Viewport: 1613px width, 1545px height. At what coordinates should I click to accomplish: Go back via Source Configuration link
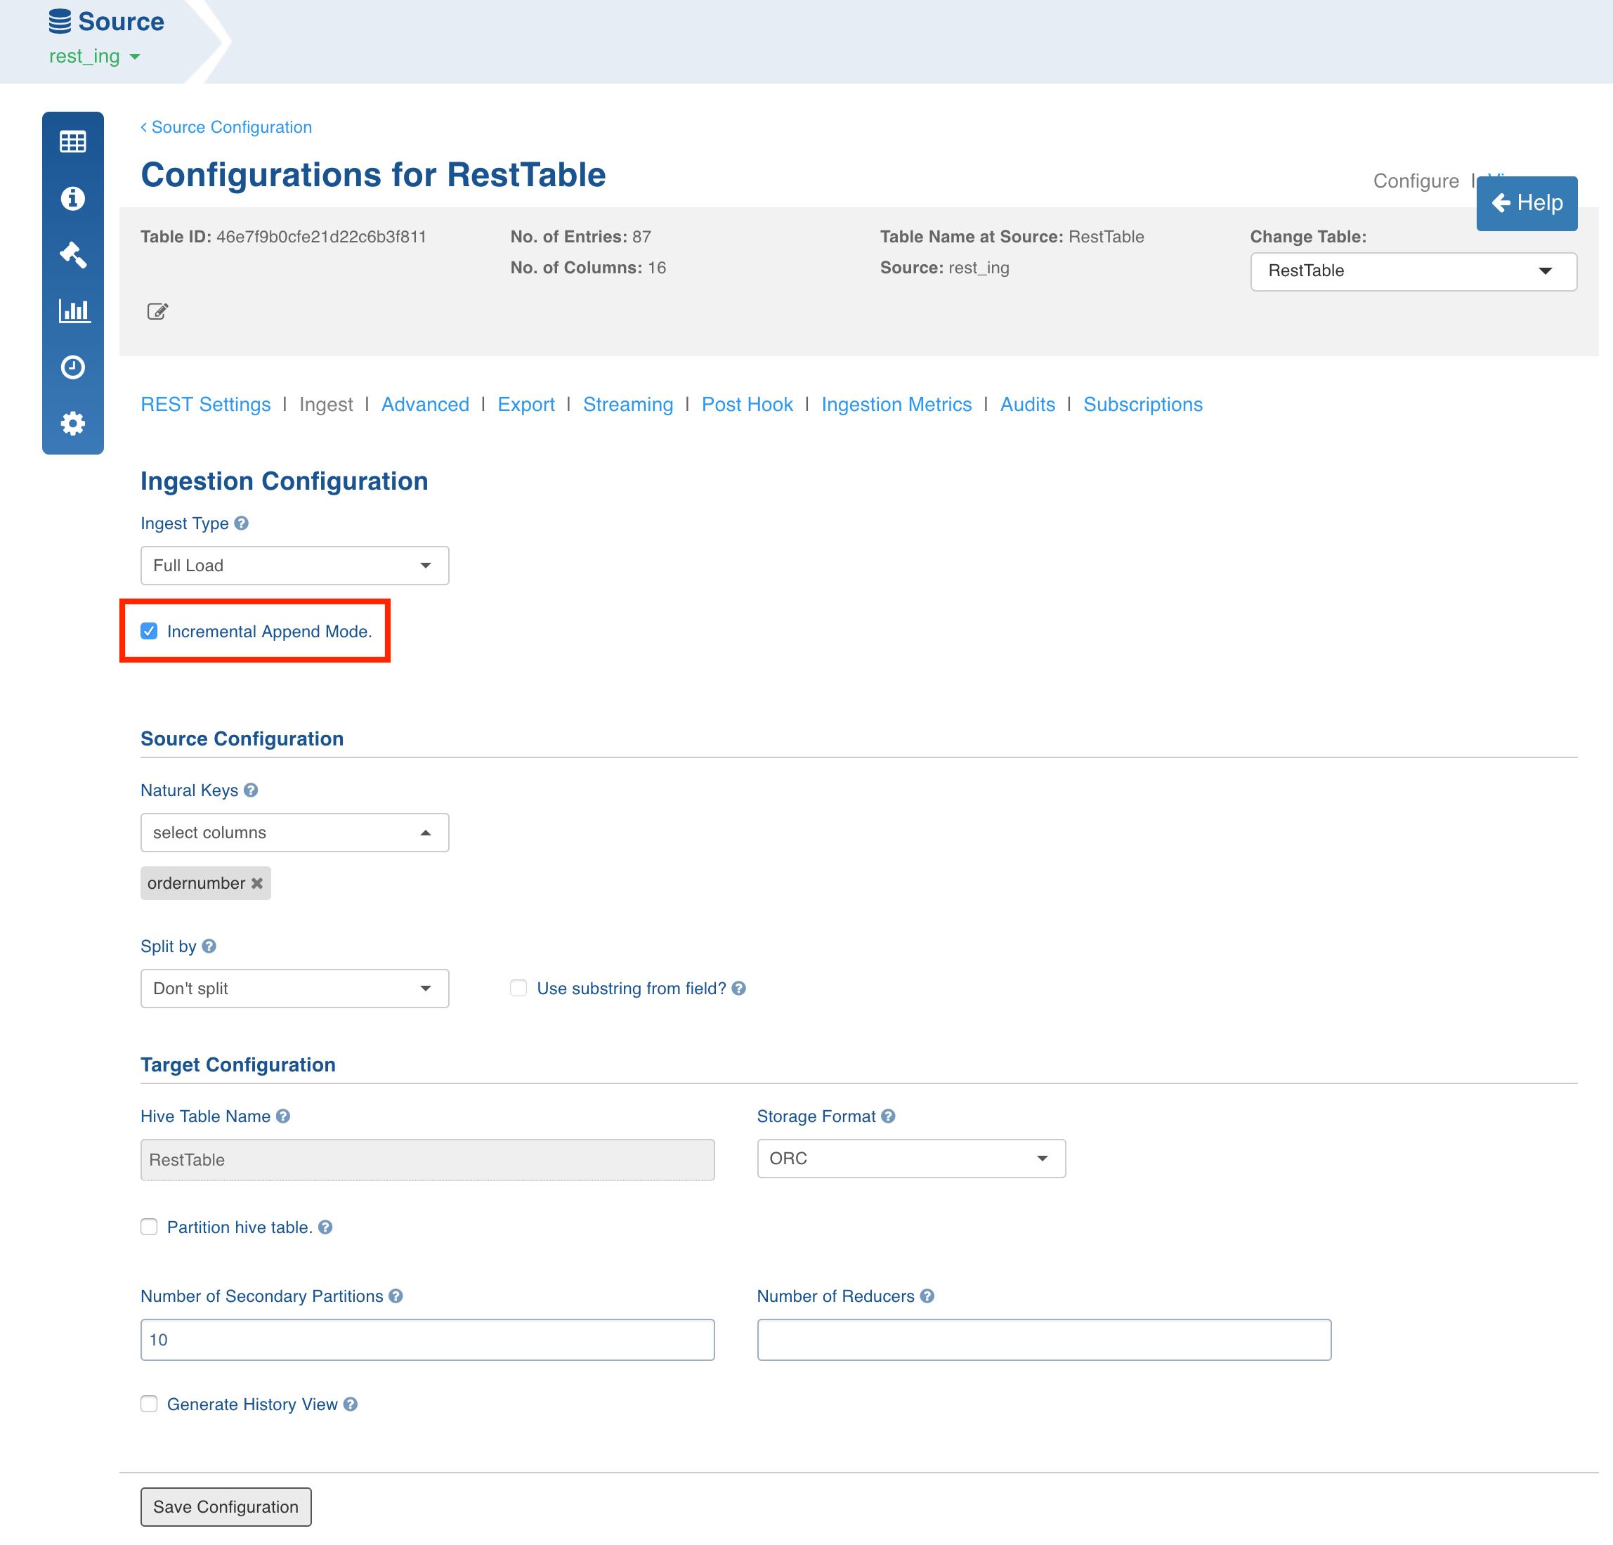pos(226,126)
